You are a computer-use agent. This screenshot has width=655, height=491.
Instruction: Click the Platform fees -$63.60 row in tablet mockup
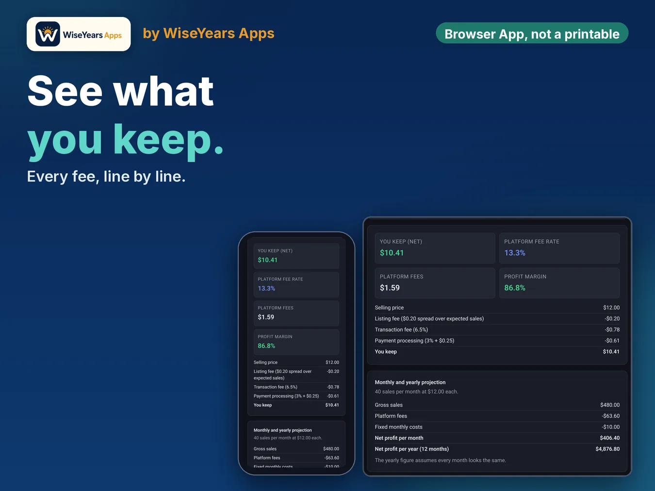coord(497,416)
